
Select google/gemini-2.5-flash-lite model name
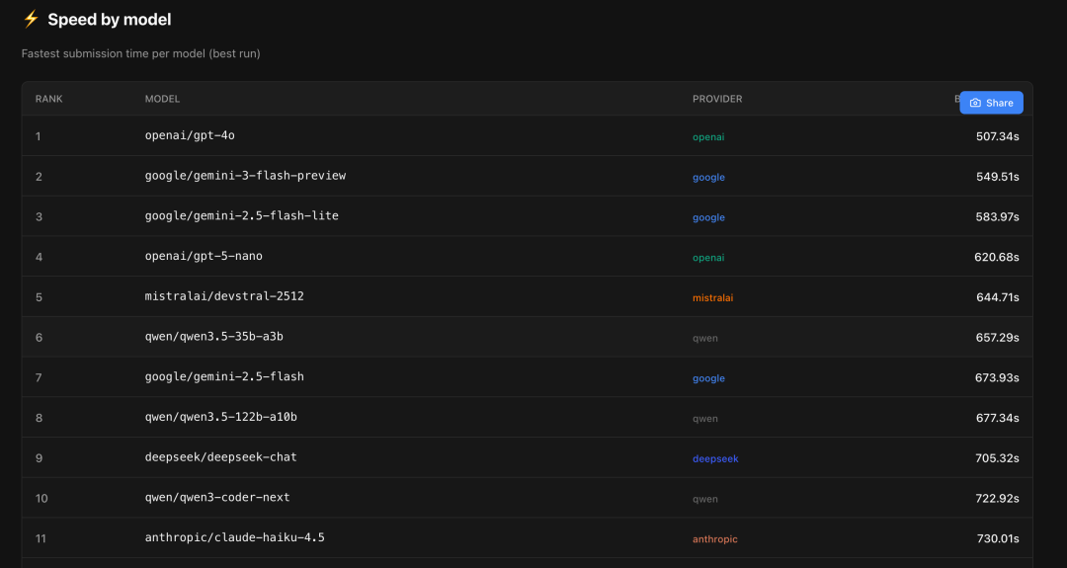[241, 216]
